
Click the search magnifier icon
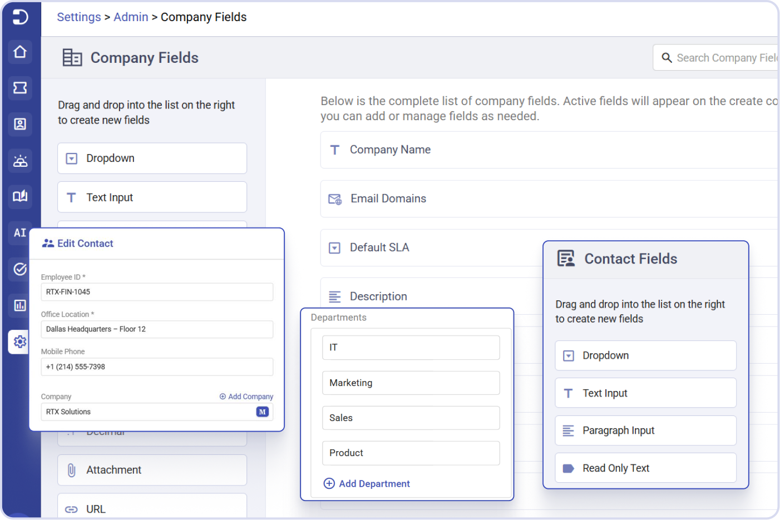pyautogui.click(x=667, y=57)
